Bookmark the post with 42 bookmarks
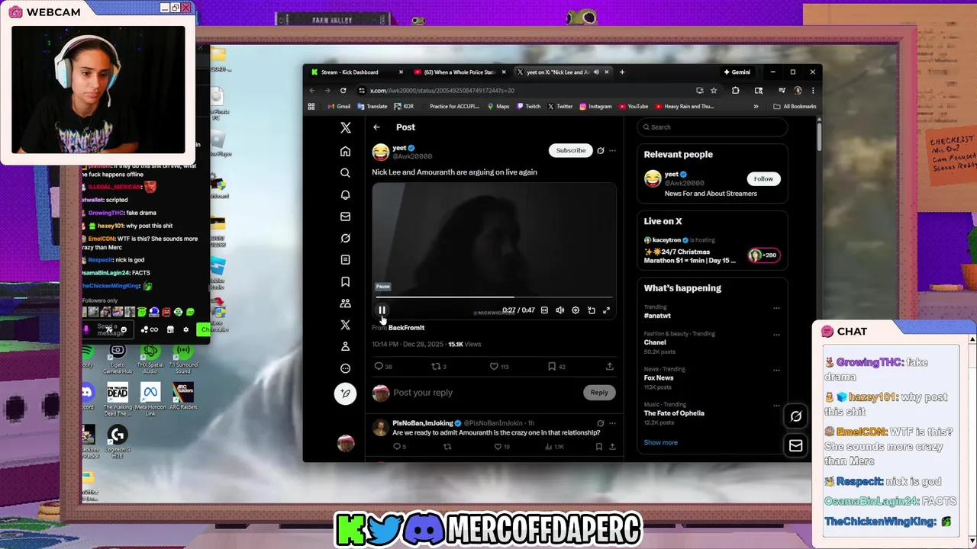The height and width of the screenshot is (549, 977). click(x=556, y=366)
